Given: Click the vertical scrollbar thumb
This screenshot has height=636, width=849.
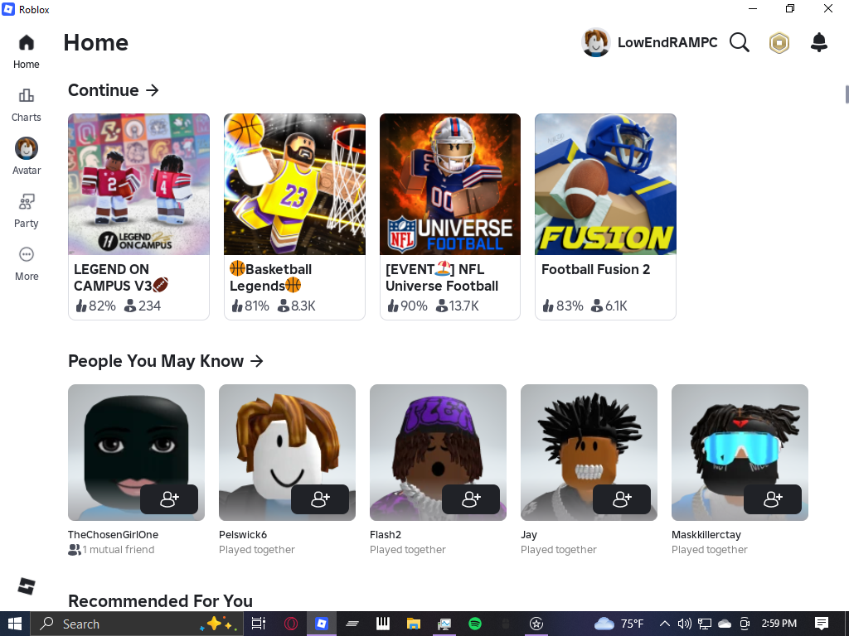Looking at the screenshot, I should pos(847,94).
